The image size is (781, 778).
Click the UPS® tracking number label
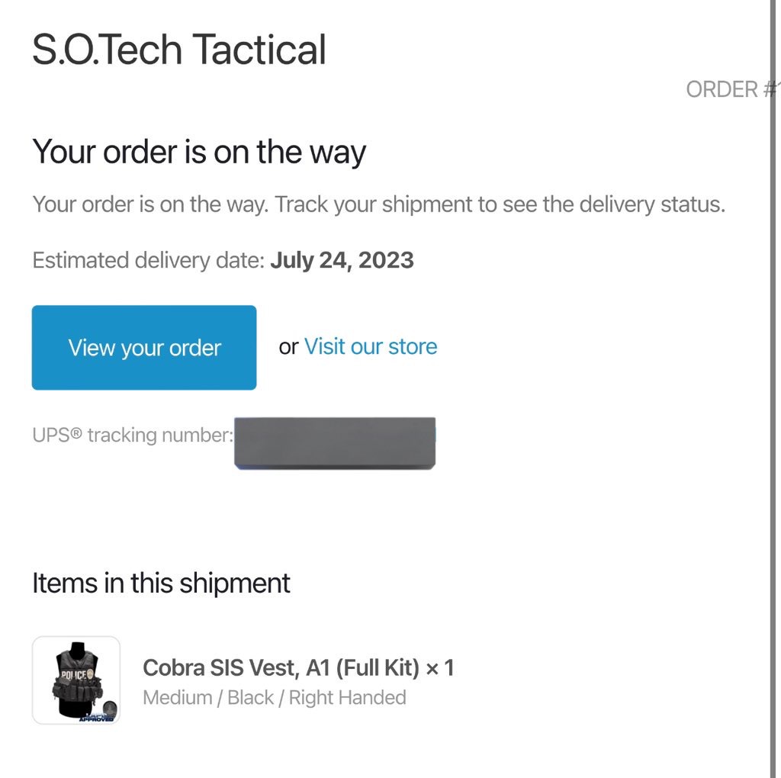pyautogui.click(x=133, y=435)
